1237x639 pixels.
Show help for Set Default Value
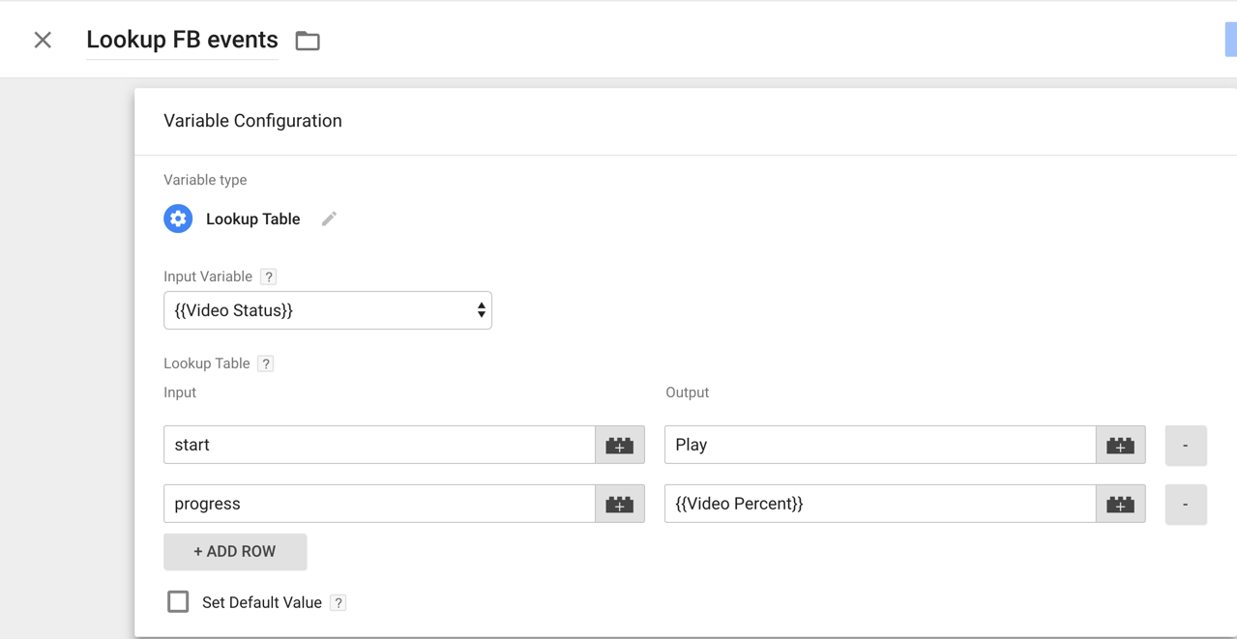(338, 603)
